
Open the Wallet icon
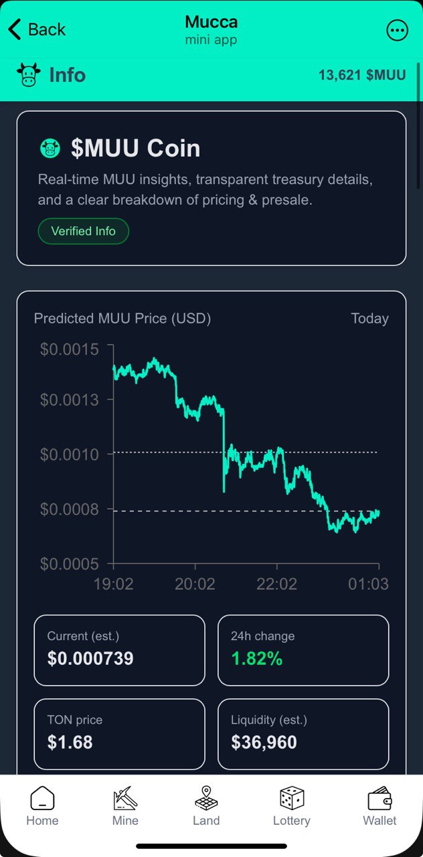[379, 798]
